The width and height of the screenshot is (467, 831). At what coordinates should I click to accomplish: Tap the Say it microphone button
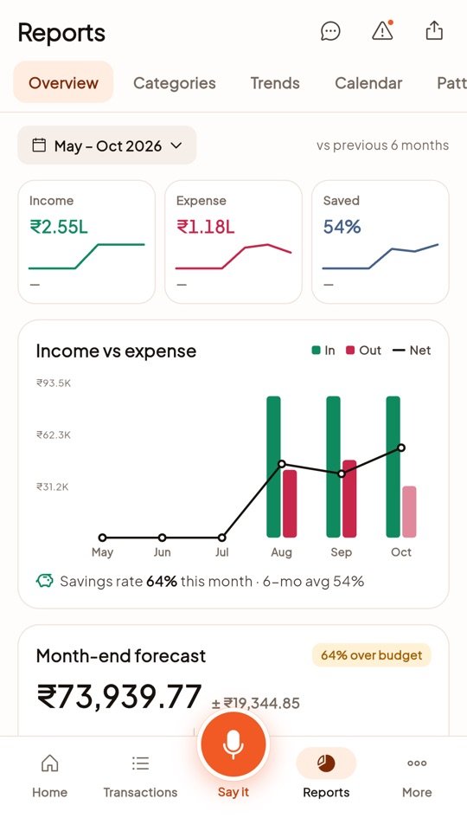tap(233, 745)
